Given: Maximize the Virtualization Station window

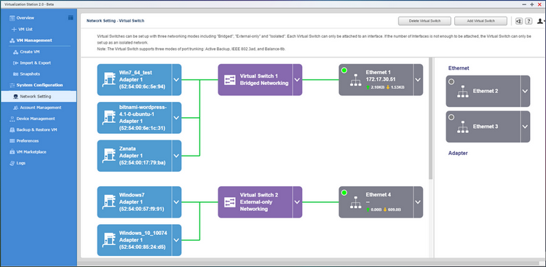Looking at the screenshot, I should coord(531,4).
